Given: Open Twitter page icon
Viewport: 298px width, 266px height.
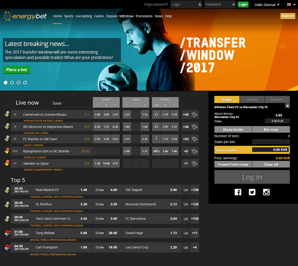Looking at the screenshot, I should coord(252,192).
